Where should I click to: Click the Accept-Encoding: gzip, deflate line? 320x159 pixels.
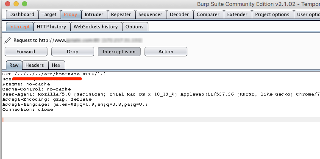pos(47,99)
